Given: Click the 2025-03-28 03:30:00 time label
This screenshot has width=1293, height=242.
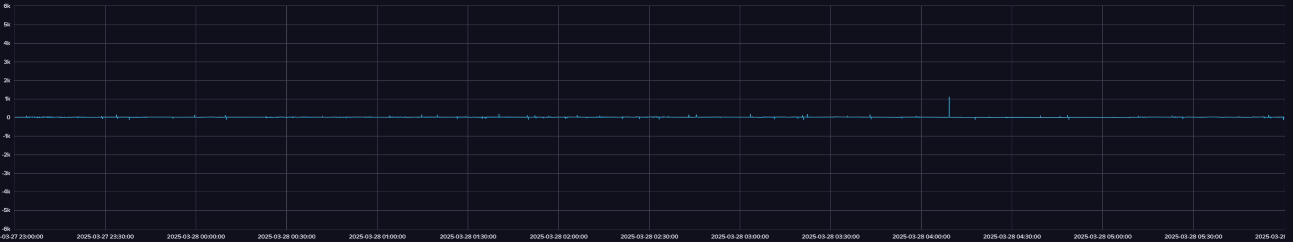Looking at the screenshot, I should pos(830,236).
